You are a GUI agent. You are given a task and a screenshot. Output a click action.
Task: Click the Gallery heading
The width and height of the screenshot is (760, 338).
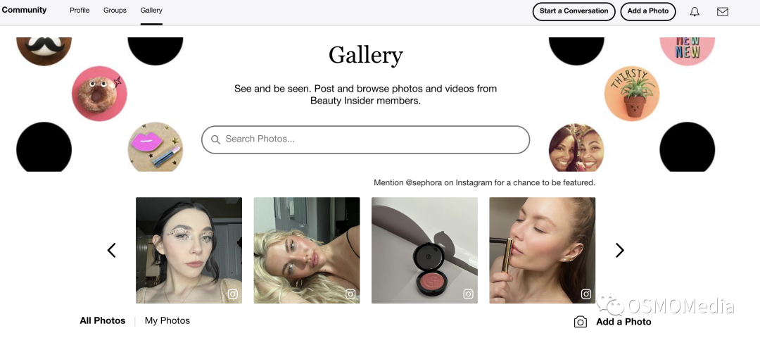365,56
